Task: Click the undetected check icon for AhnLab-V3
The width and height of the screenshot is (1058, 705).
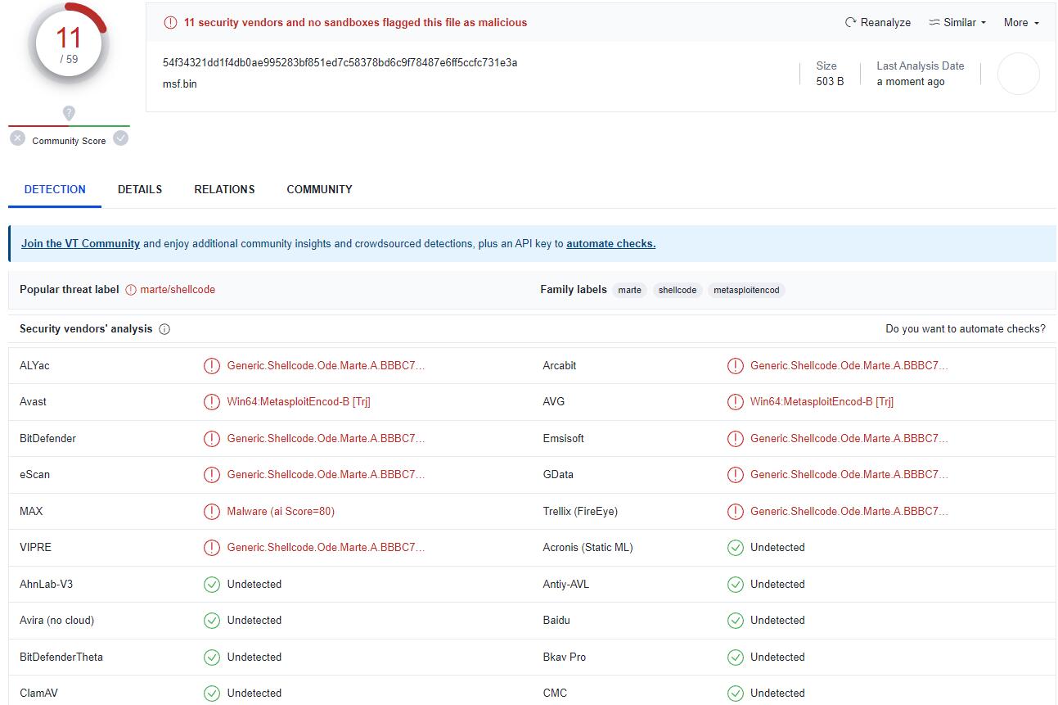Action: [x=212, y=585]
